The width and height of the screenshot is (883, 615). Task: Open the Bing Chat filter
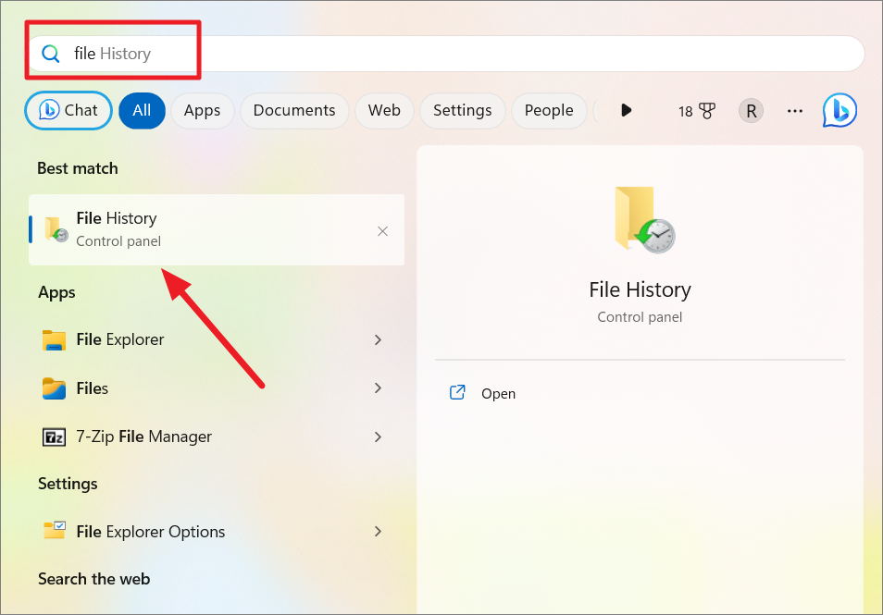(x=68, y=110)
